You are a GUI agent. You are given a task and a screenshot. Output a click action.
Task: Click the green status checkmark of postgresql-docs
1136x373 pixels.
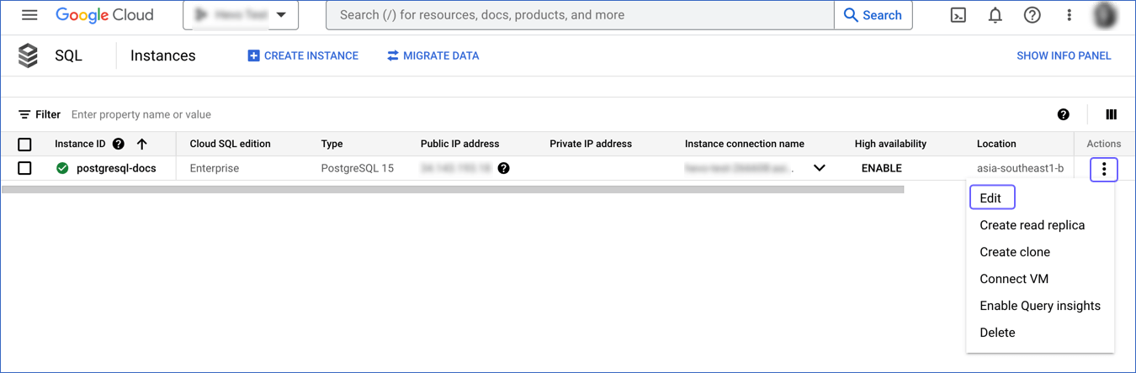62,168
